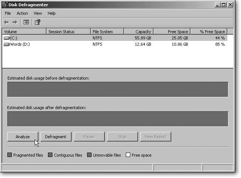Open the View menu

tap(38, 13)
